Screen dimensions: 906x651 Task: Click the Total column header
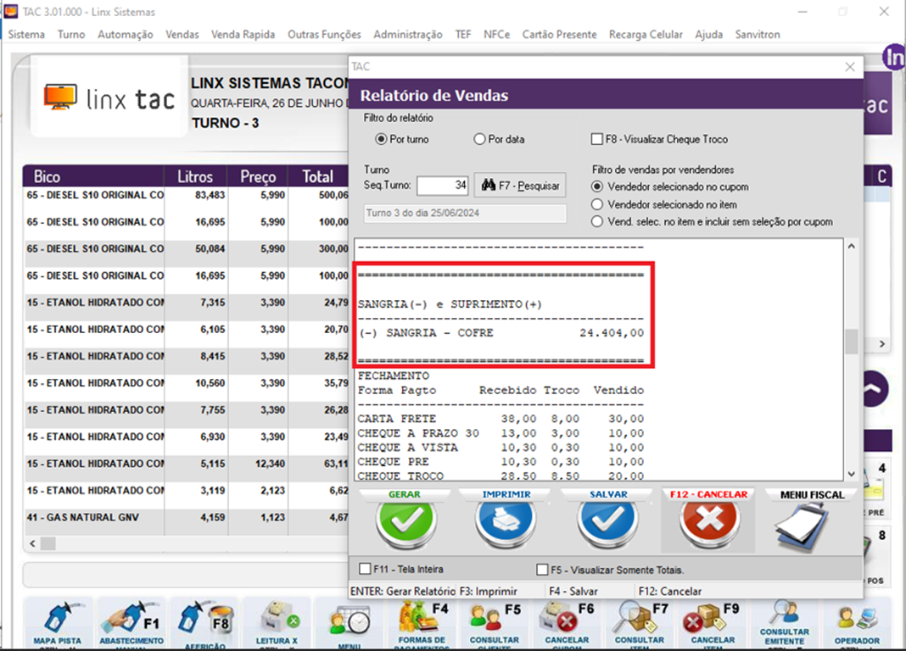[318, 176]
